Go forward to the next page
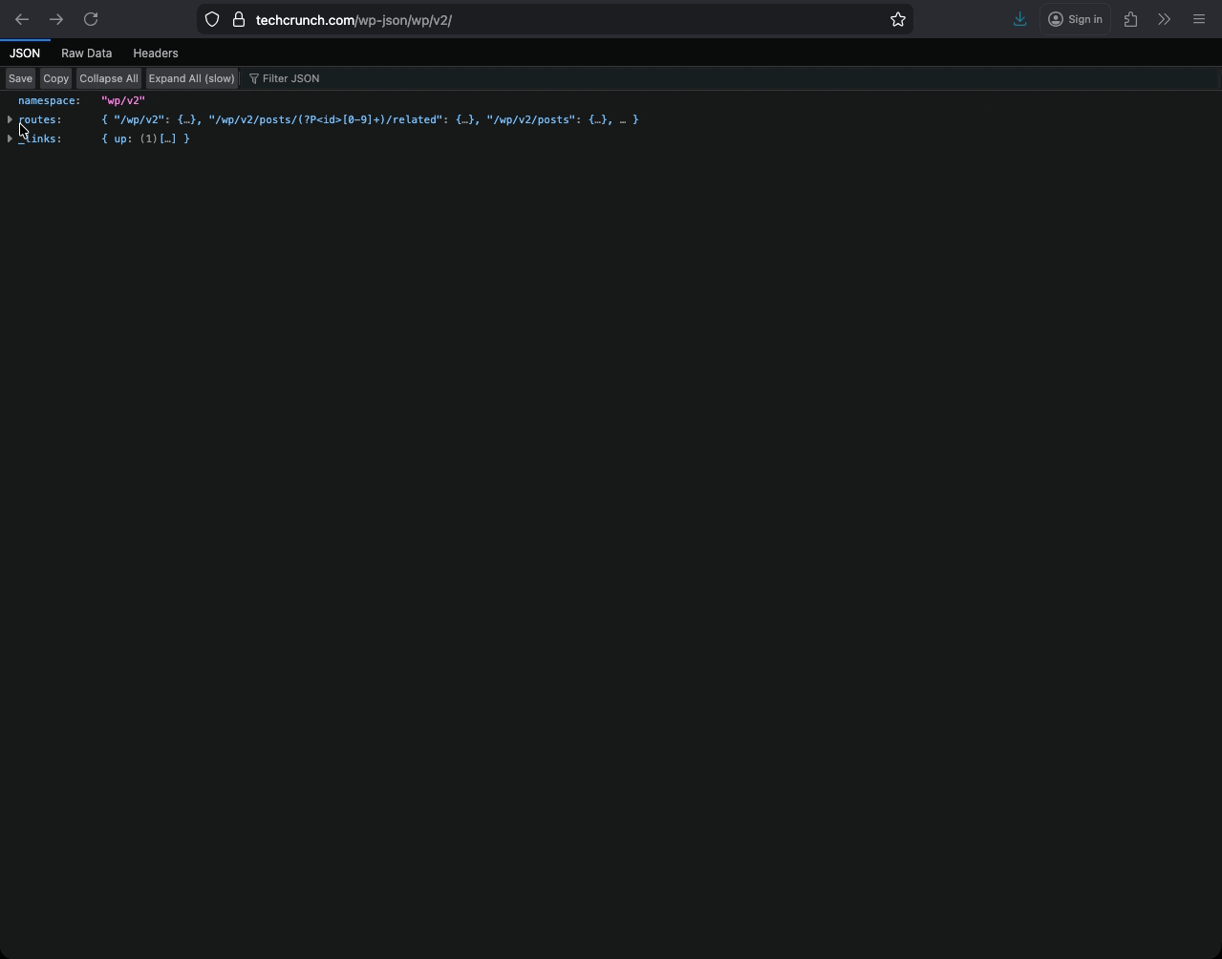Viewport: 1222px width, 959px height. (56, 19)
